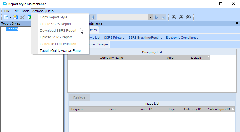Click the Delete X toolbar icon
240x132 pixels.
coord(22,17)
